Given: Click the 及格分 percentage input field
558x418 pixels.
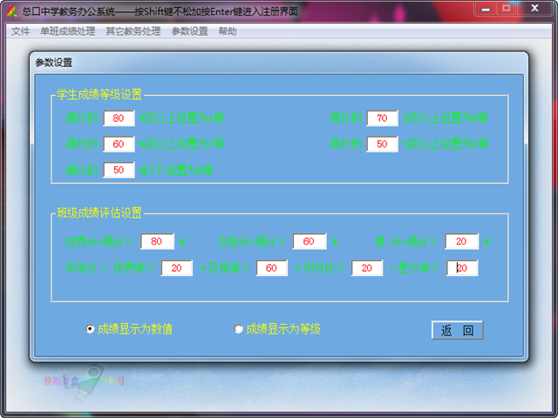Looking at the screenshot, I should [310, 241].
